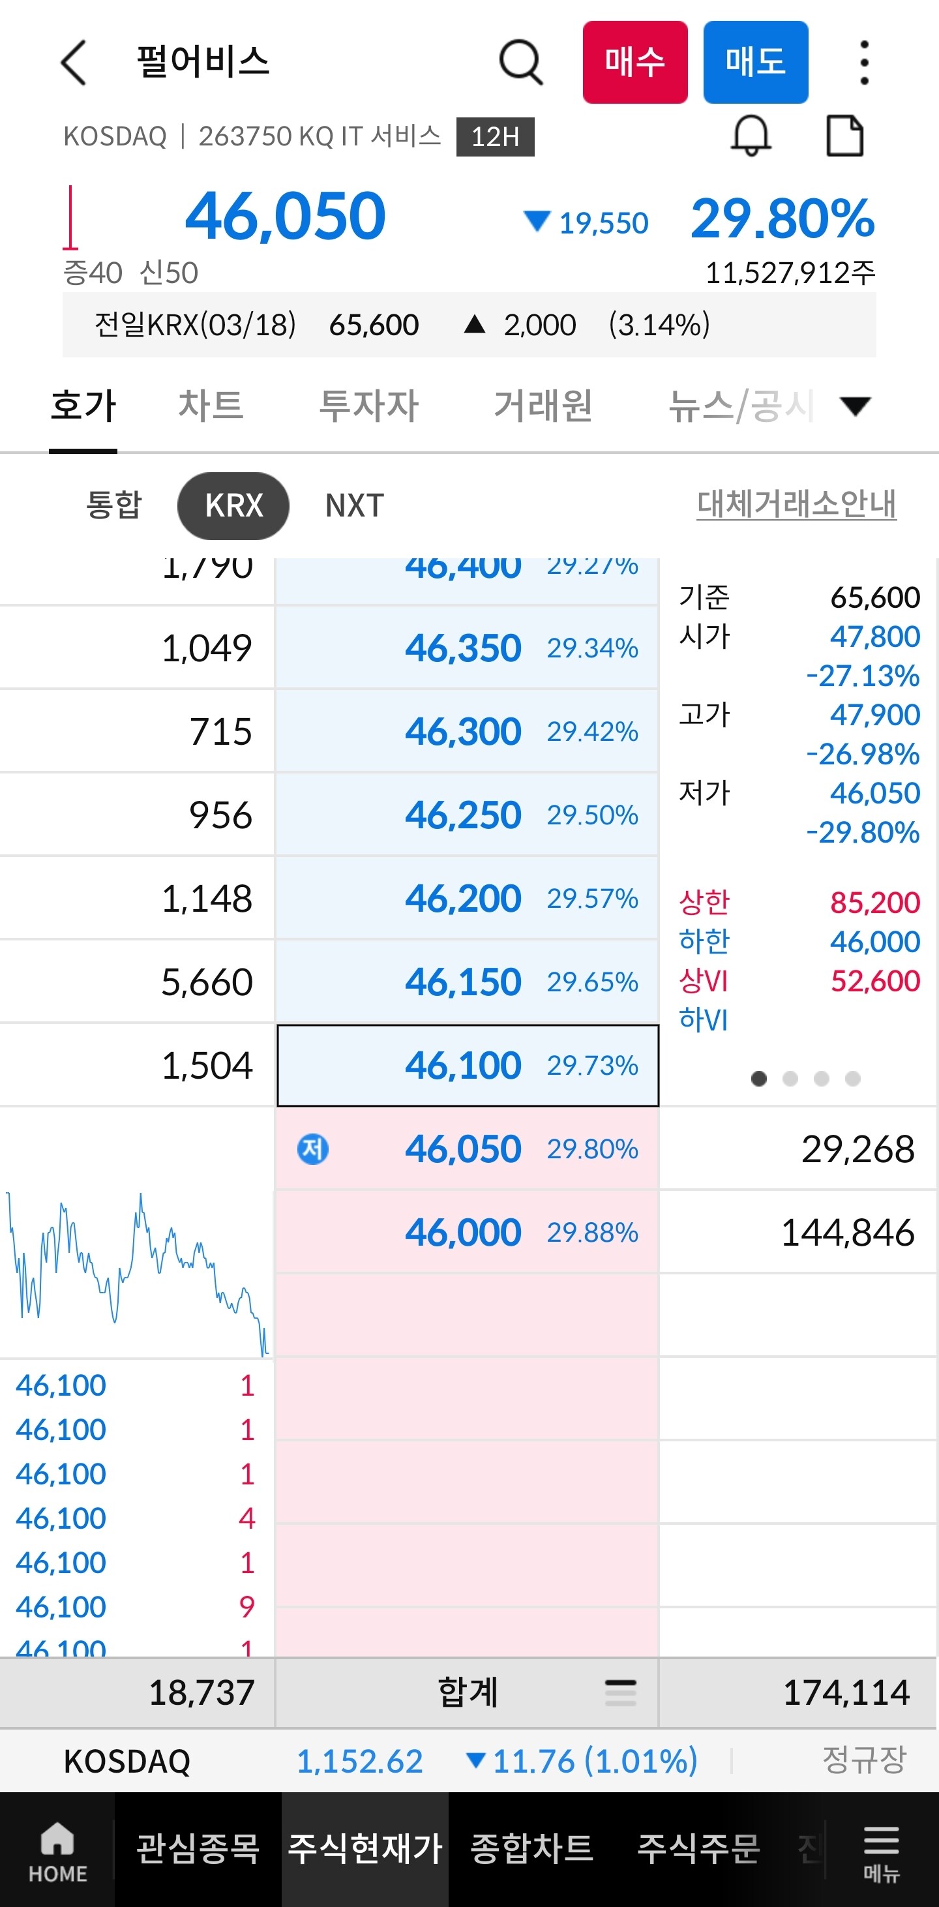The height and width of the screenshot is (1907, 939).
Task: Switch to the 차트 tab
Action: [211, 406]
